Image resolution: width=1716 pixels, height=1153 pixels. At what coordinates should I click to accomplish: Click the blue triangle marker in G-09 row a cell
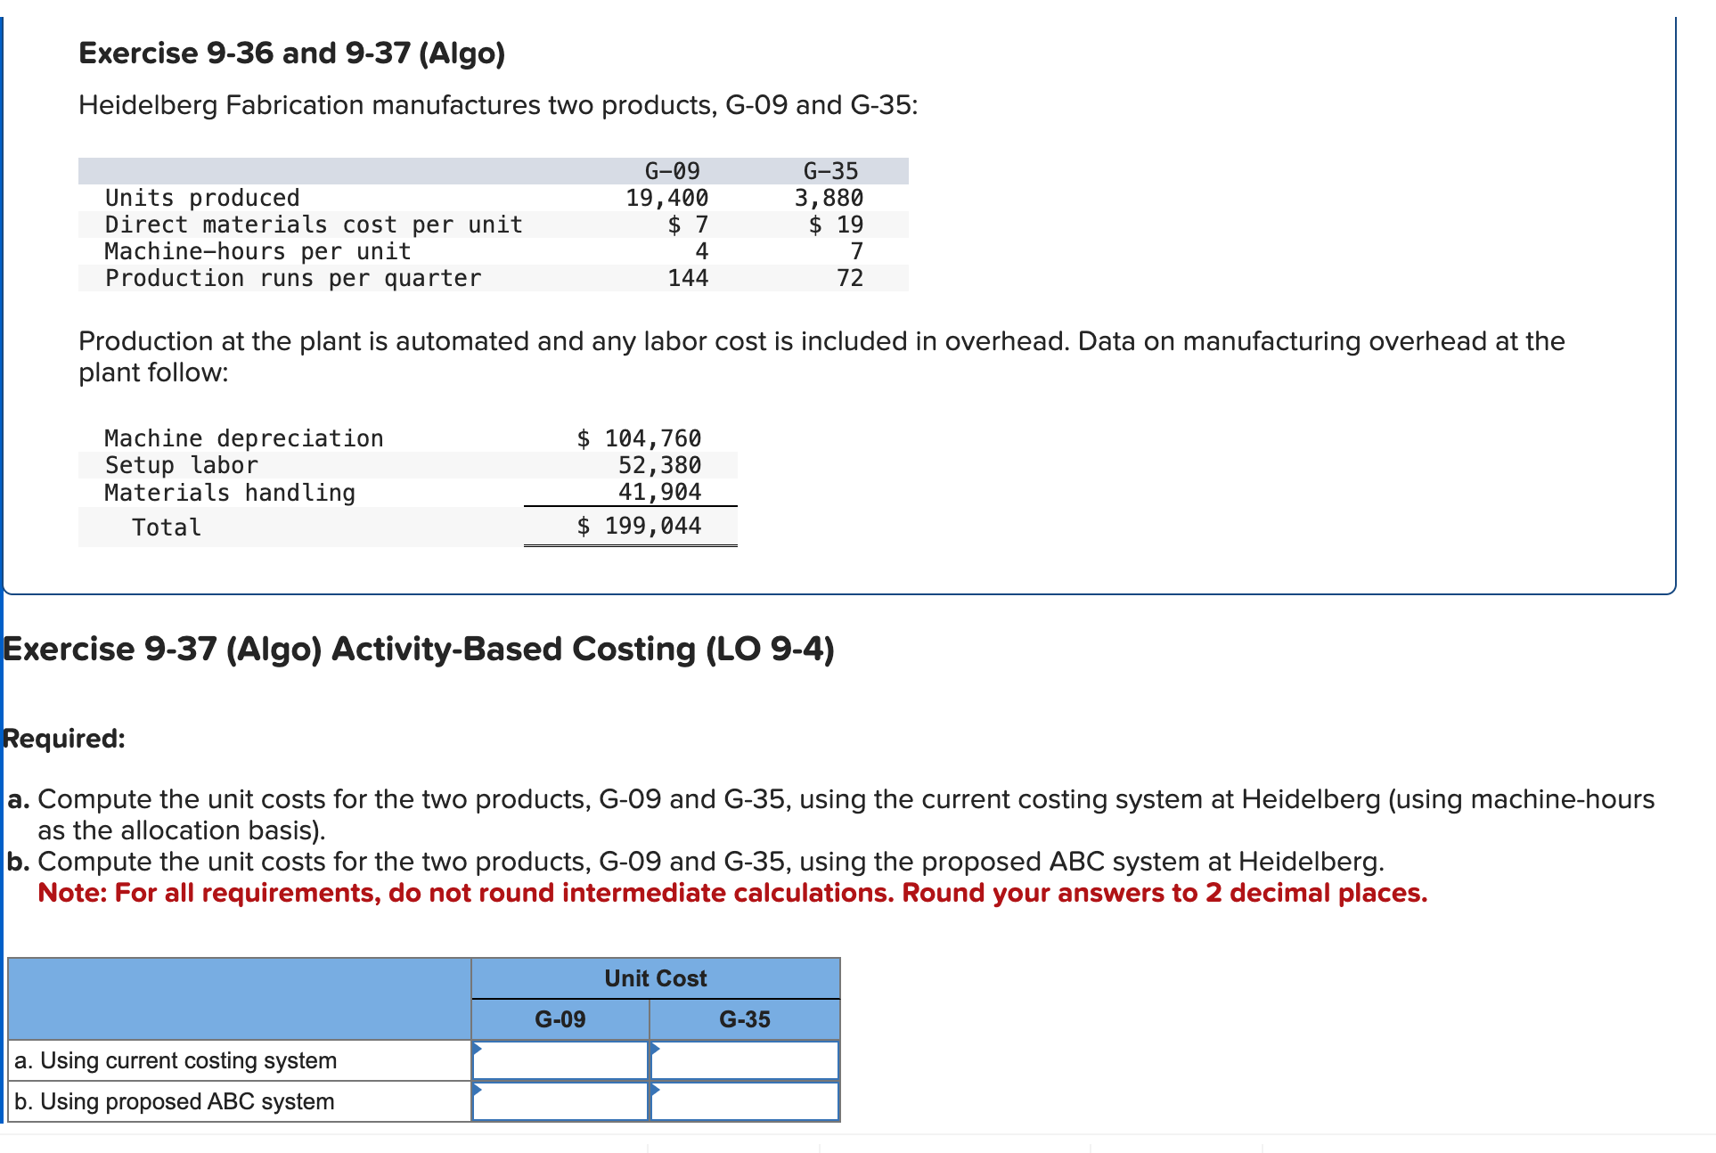point(478,1051)
